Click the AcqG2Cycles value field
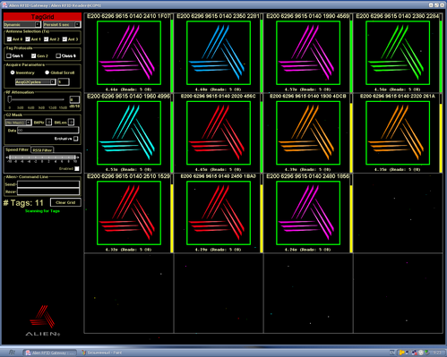Screen dimensions: 447x357 tap(64, 81)
